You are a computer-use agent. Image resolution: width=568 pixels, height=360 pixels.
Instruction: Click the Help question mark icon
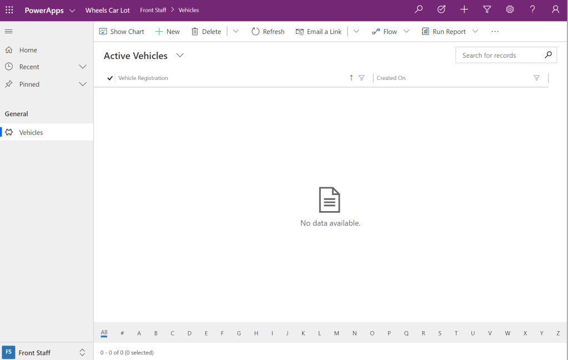click(x=532, y=9)
